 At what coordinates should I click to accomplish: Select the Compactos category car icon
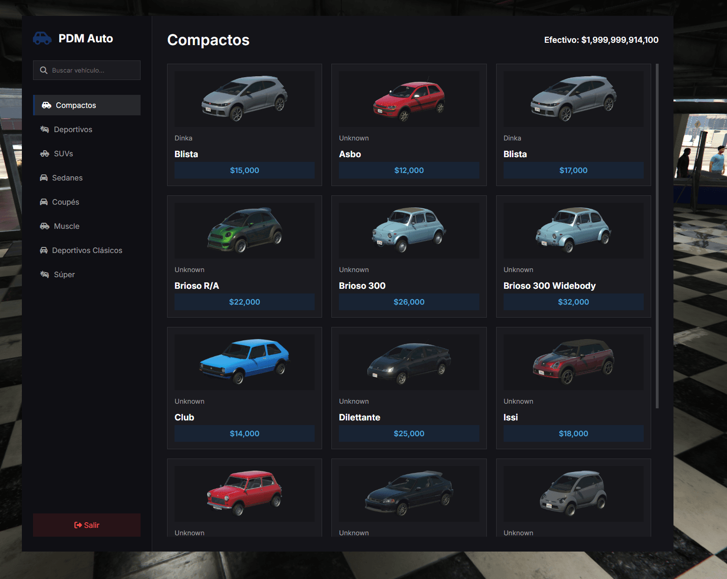point(47,105)
